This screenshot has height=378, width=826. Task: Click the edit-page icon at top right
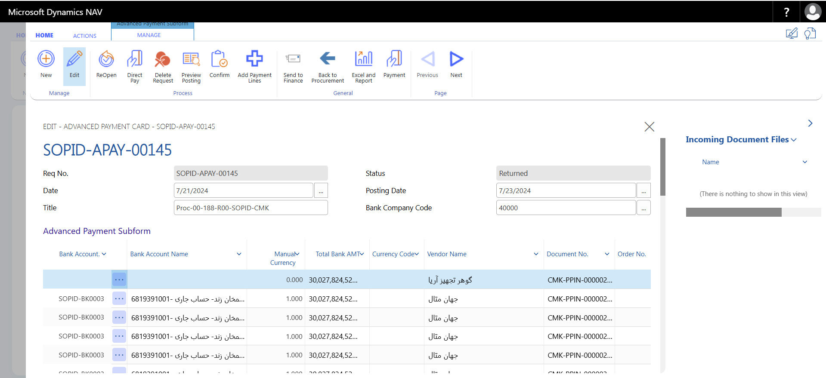(x=792, y=34)
